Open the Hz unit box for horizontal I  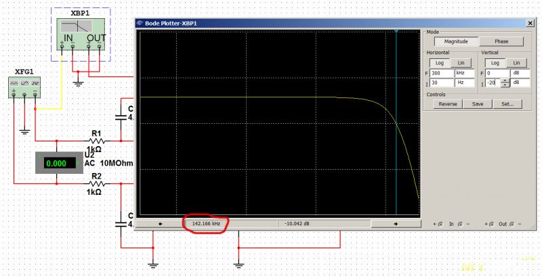point(464,83)
